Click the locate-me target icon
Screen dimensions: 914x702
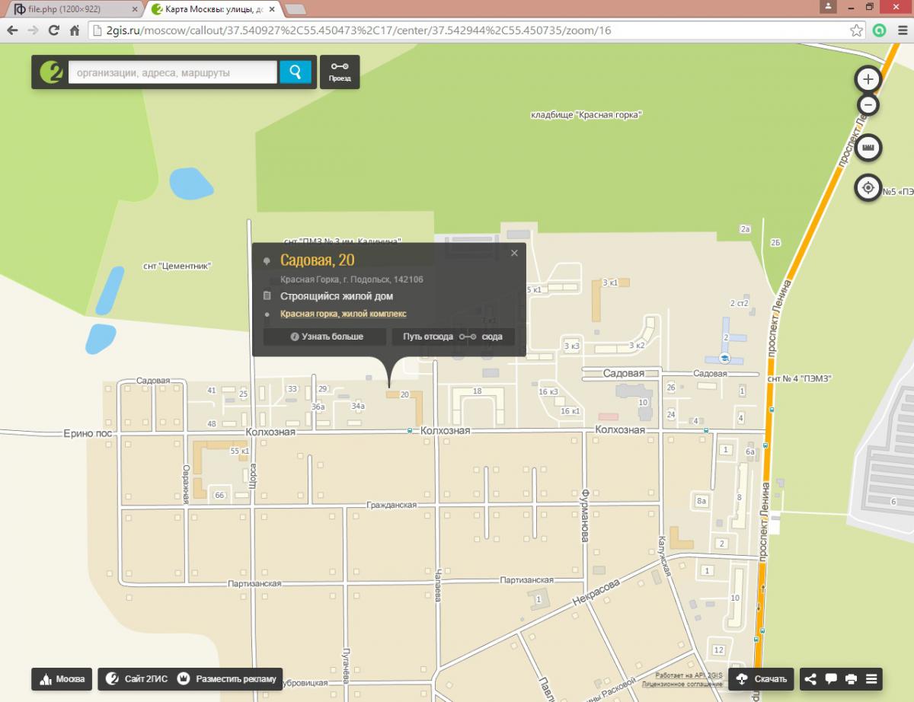point(868,187)
